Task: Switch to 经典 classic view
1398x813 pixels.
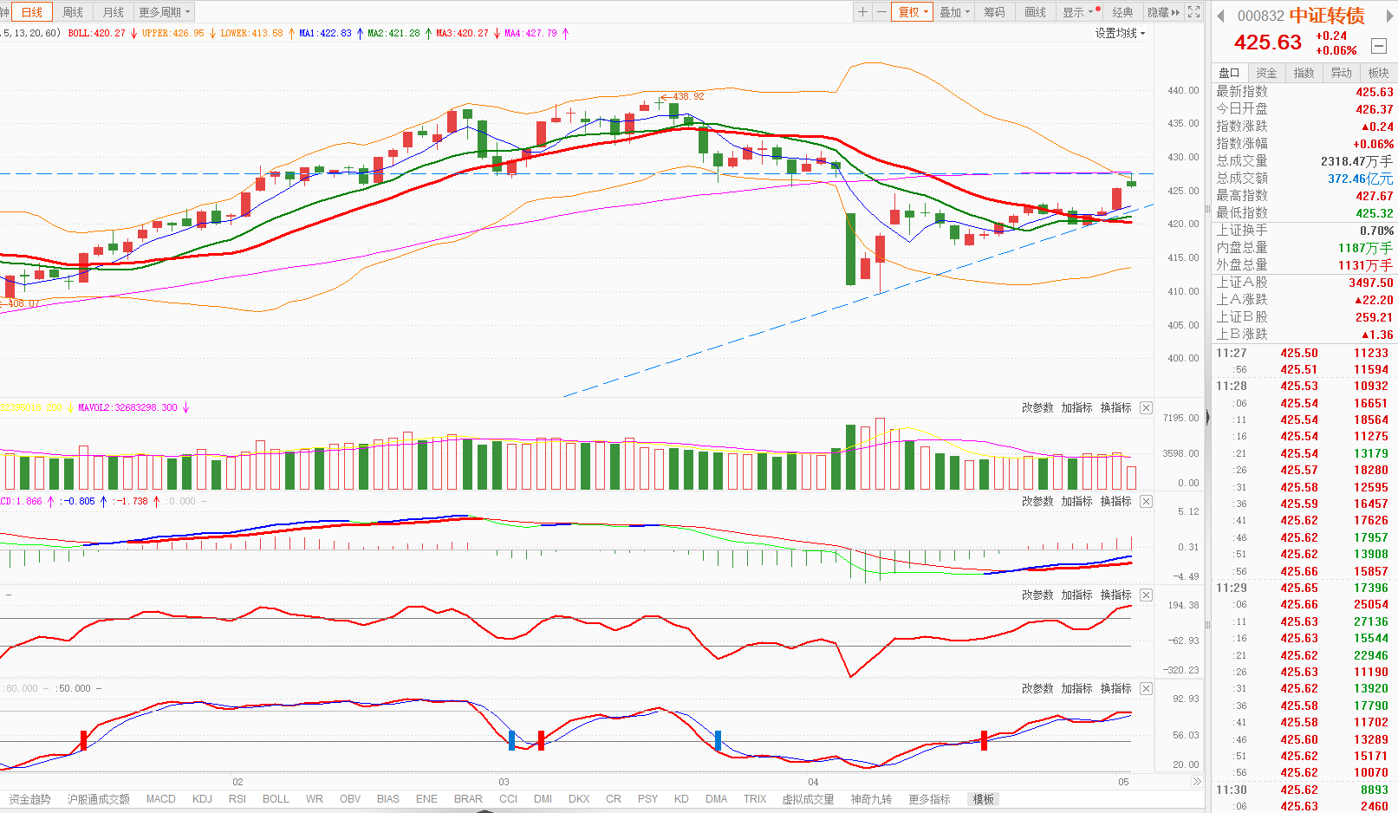Action: coord(1122,12)
